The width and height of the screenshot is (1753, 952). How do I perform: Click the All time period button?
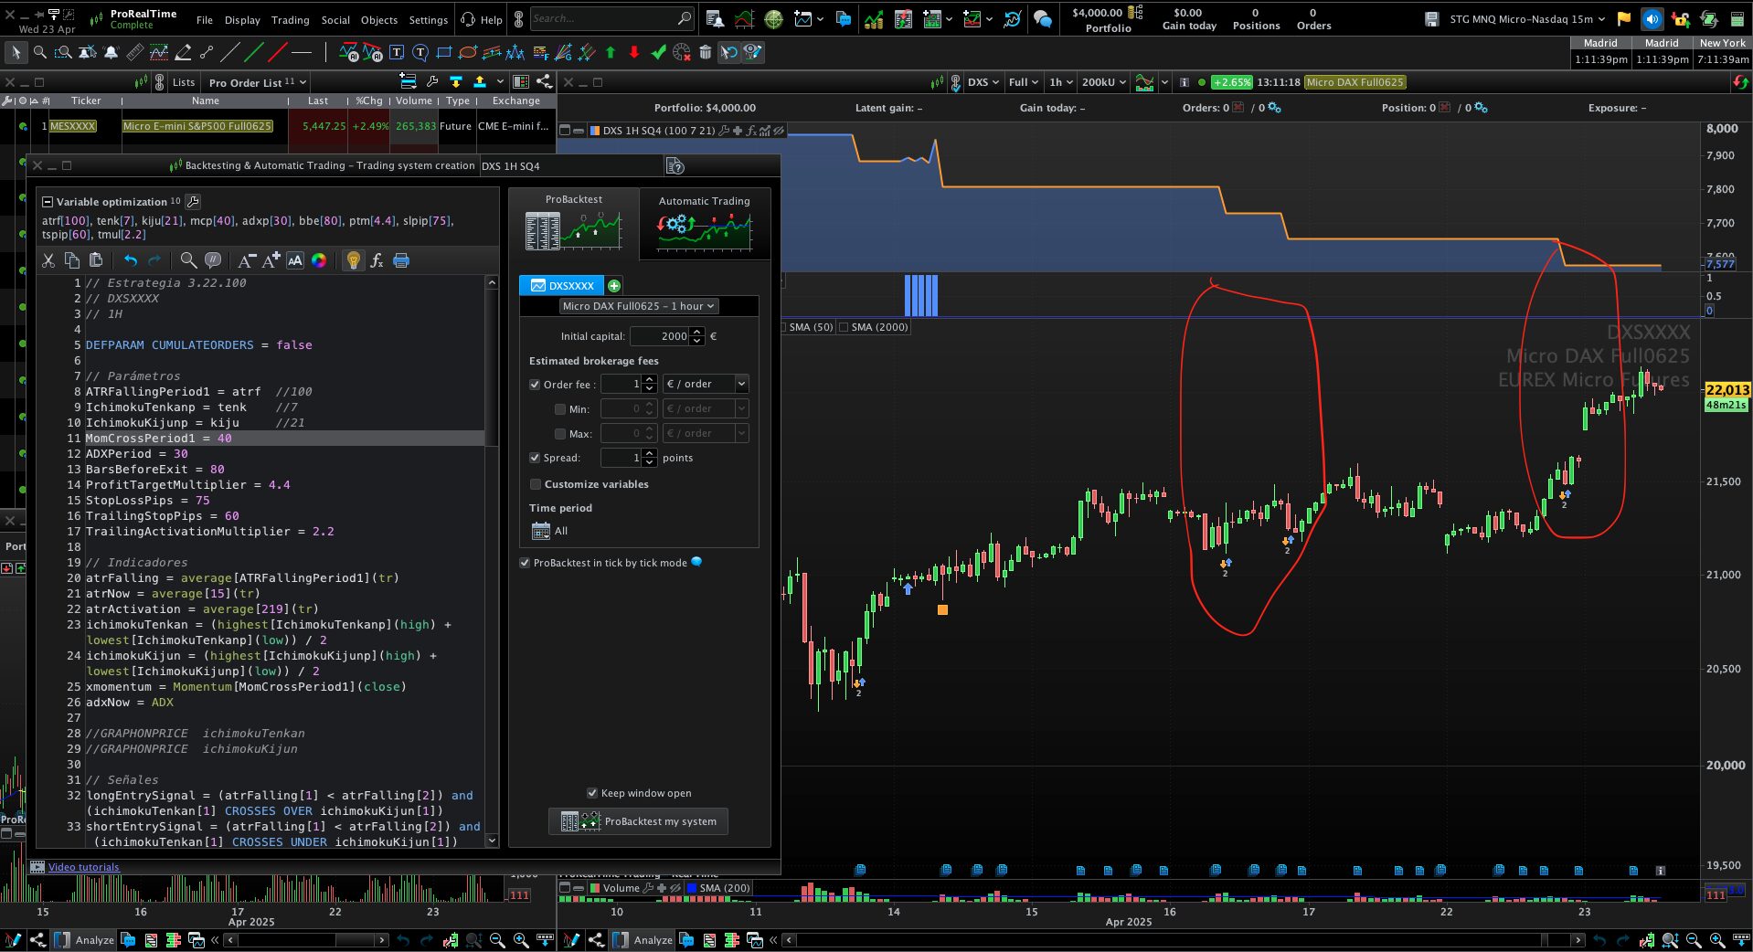tap(549, 531)
